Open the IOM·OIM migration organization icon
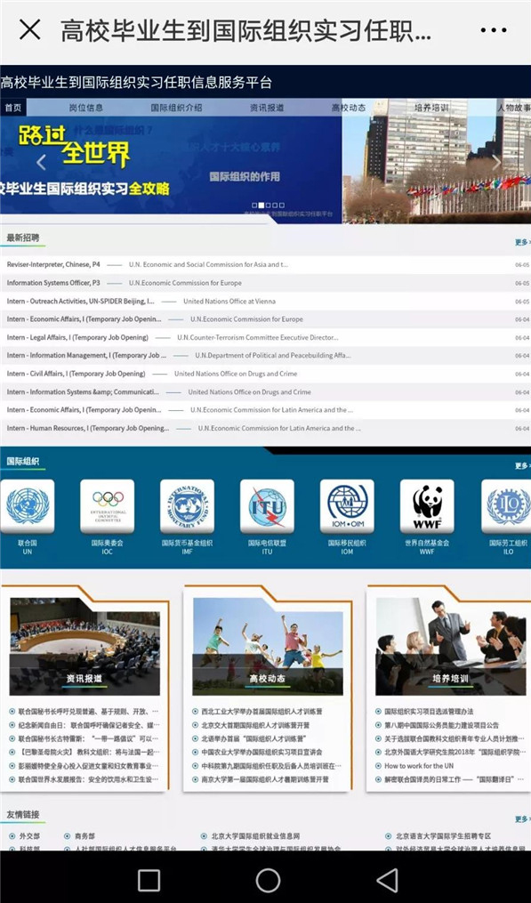Screen dimensions: 531x903 pos(347,506)
